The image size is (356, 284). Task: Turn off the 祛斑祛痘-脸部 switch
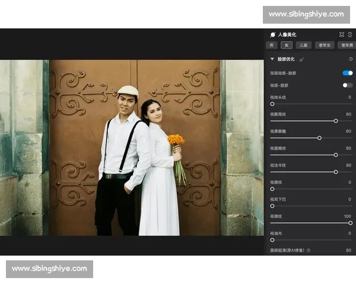348,73
